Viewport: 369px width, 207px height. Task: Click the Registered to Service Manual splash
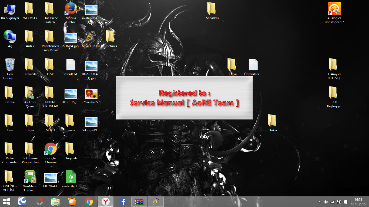184,98
